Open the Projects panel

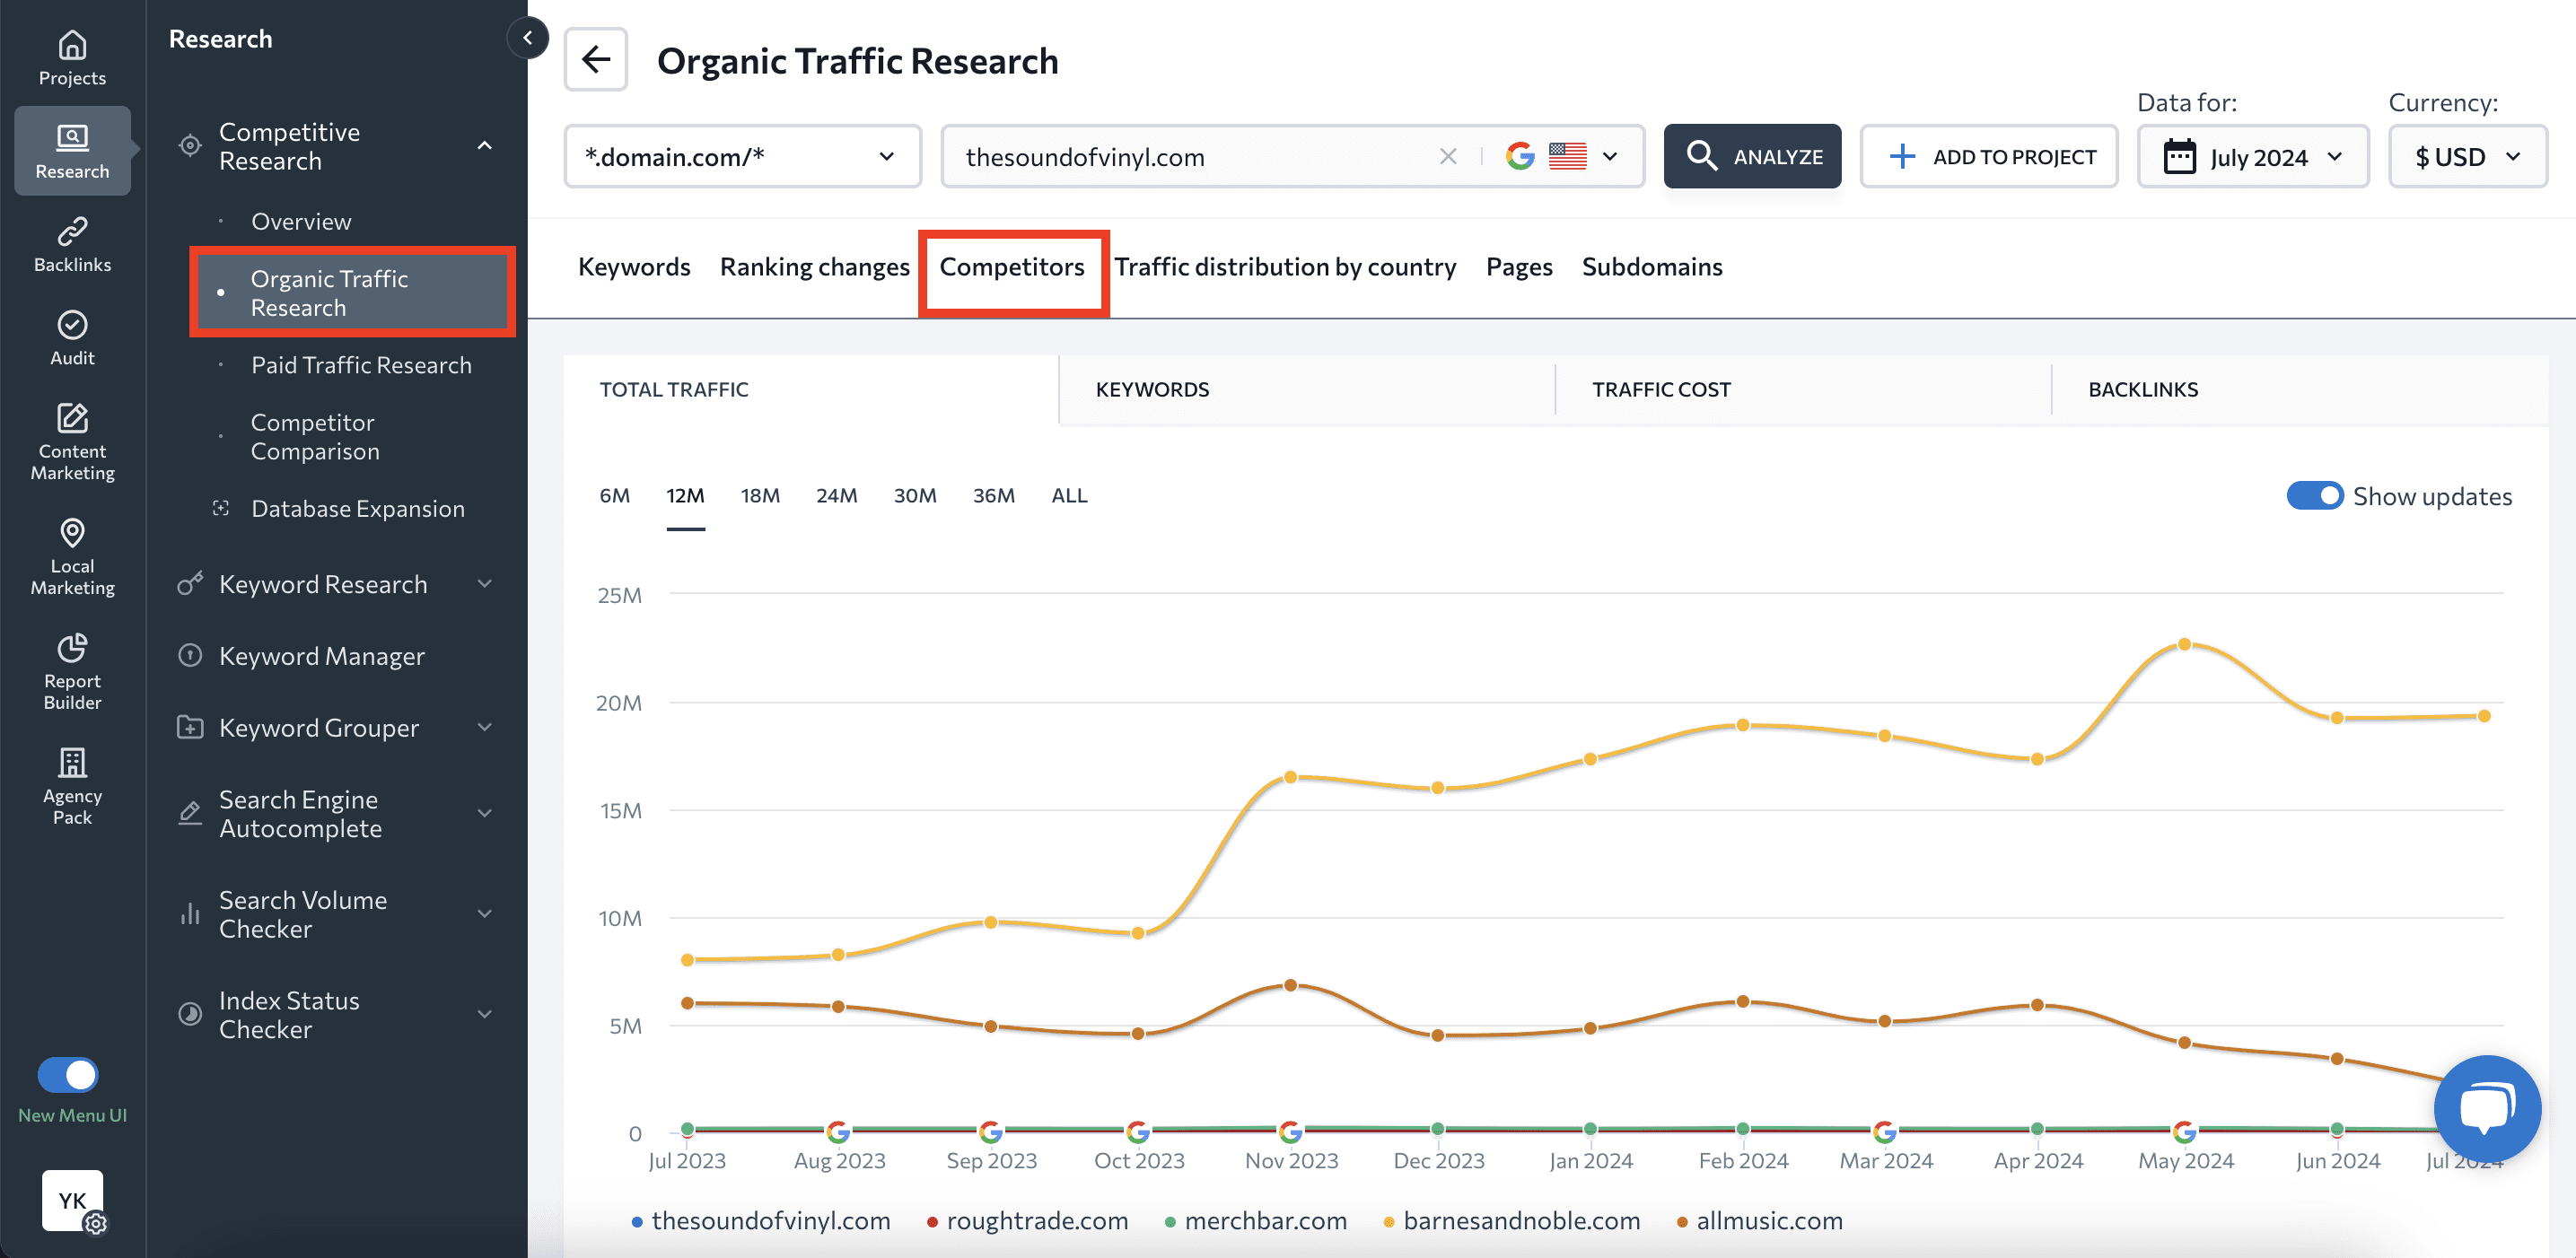click(71, 58)
